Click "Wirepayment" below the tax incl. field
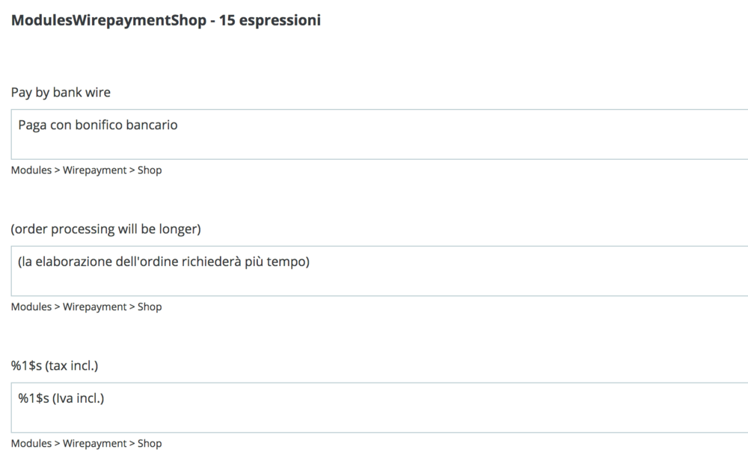Image resolution: width=748 pixels, height=476 pixels. click(x=94, y=443)
